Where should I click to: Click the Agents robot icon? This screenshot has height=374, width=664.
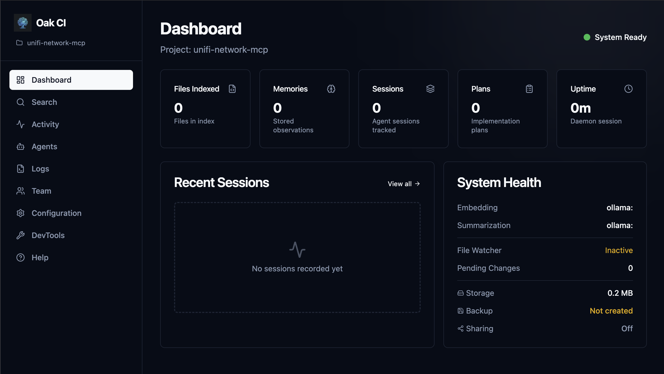21,146
